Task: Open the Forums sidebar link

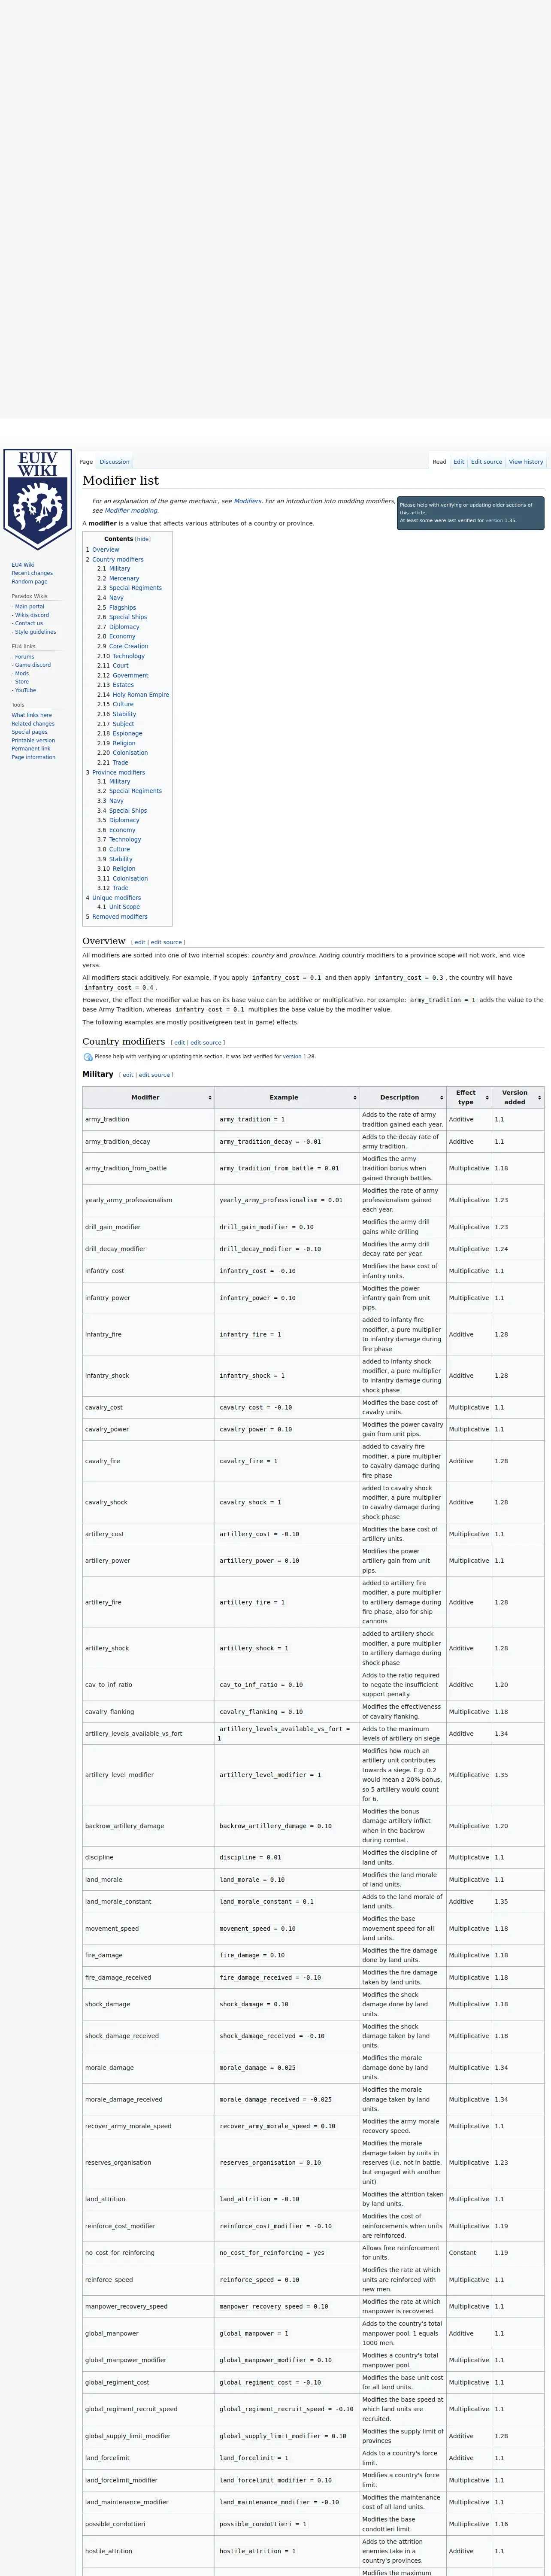Action: (24, 657)
